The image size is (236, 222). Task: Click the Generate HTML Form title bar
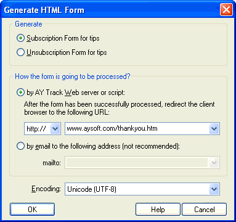pyautogui.click(x=110, y=10)
